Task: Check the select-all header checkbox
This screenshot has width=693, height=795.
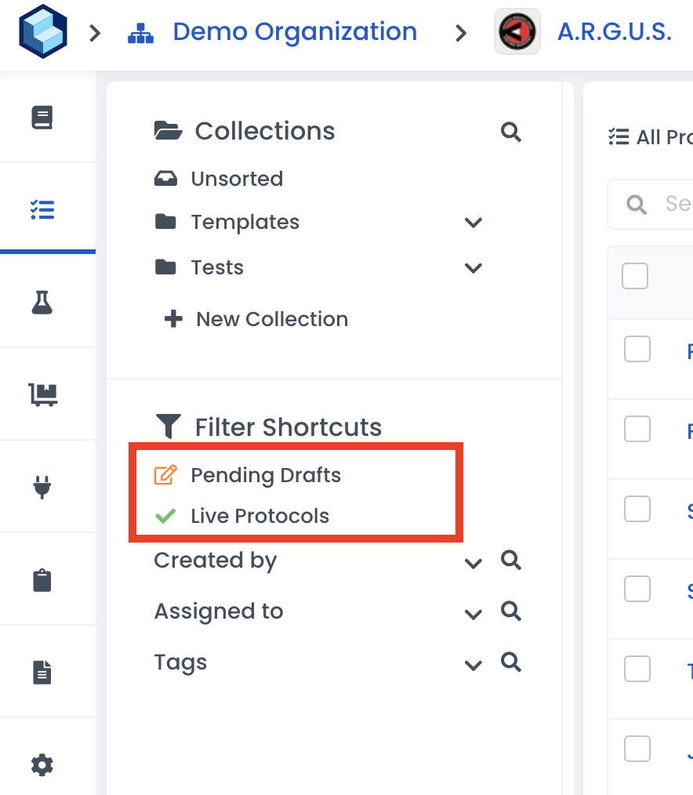Action: [x=634, y=276]
